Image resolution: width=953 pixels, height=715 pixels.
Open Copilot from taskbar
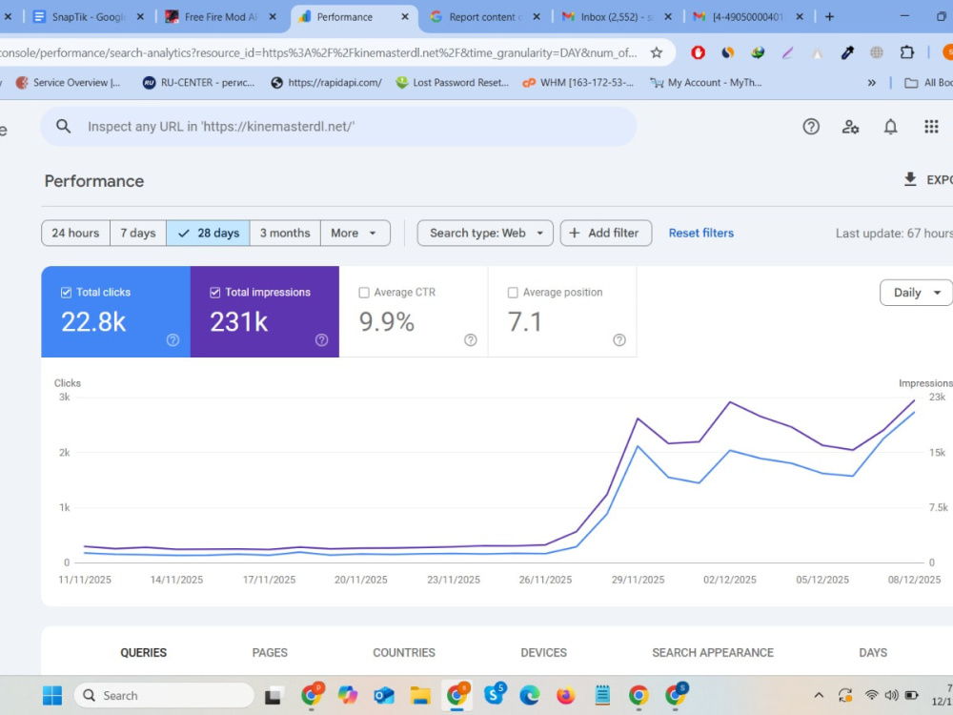[348, 695]
